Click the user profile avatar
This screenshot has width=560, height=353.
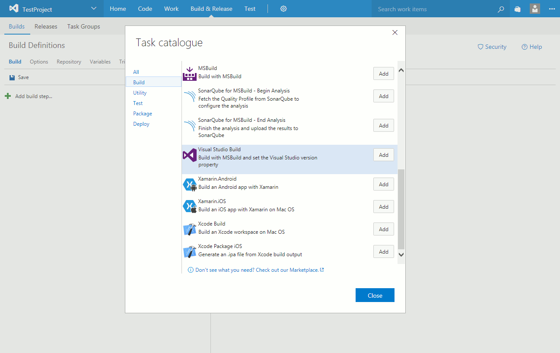coord(535,9)
